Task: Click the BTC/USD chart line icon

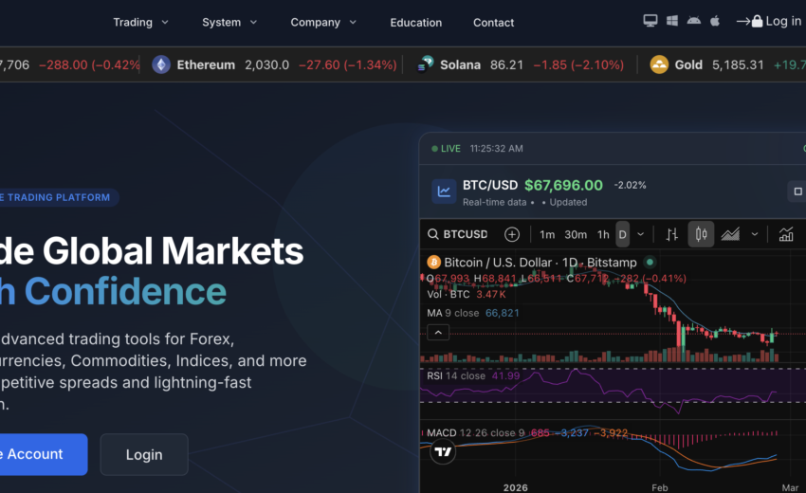Action: [x=444, y=192]
